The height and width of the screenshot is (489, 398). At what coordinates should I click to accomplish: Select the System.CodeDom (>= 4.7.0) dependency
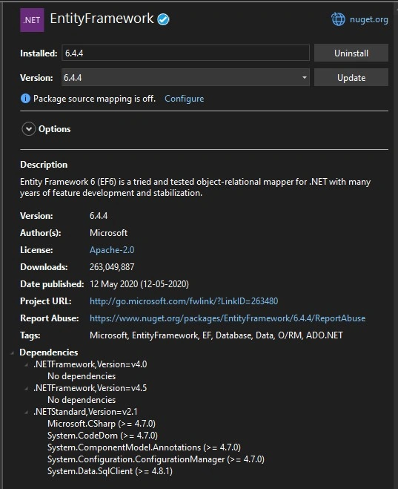pyautogui.click(x=102, y=436)
